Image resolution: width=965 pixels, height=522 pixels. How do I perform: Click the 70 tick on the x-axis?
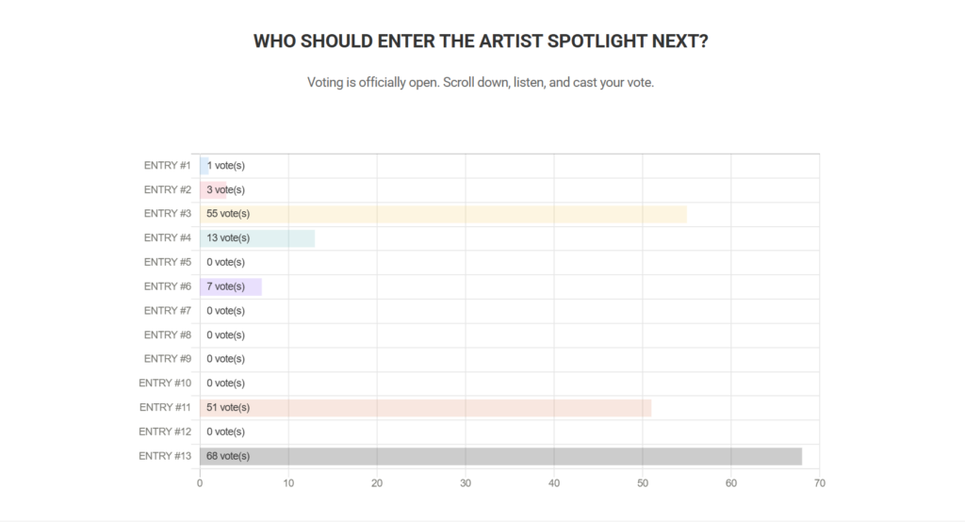(819, 483)
